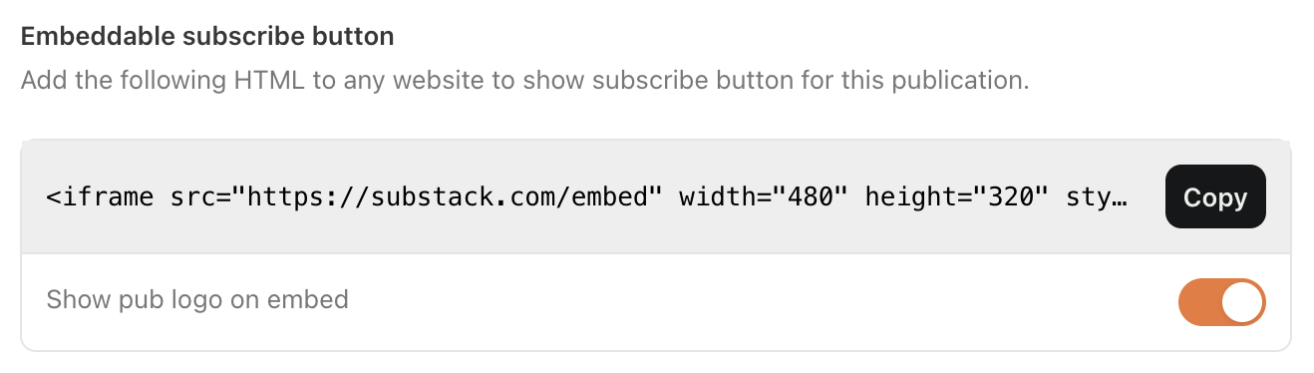Click the empty area of the logo setting row
1314x373 pixels.
point(758,302)
